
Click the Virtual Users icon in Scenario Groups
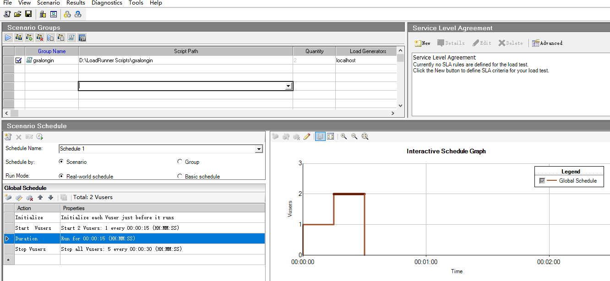click(x=19, y=38)
